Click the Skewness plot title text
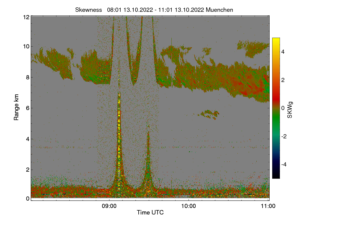Viewport: 354px width, 236px height. point(154,10)
